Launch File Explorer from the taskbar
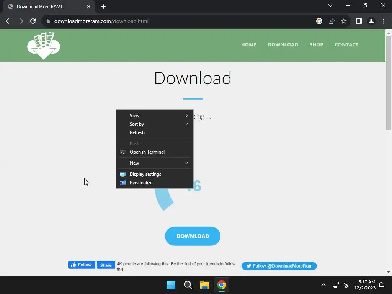Screen dimensions: 392x294 tap(204, 285)
